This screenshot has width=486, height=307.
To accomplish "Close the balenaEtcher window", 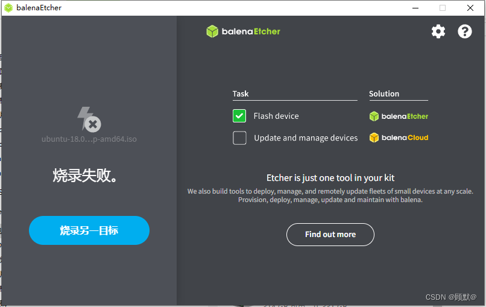I will click(470, 8).
